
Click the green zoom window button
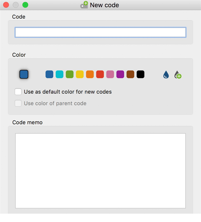point(25,5)
